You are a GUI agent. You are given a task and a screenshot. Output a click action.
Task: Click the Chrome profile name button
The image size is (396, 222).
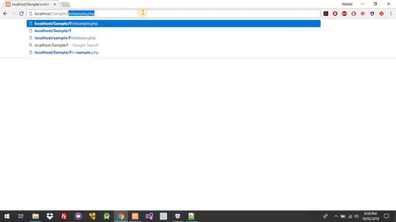coord(347,4)
